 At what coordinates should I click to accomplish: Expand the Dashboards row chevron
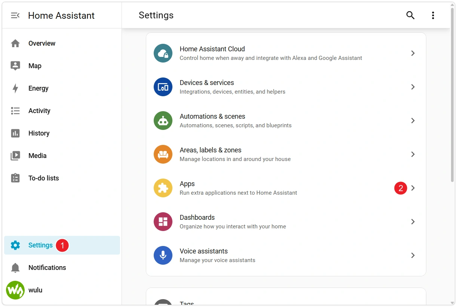pyautogui.click(x=413, y=222)
